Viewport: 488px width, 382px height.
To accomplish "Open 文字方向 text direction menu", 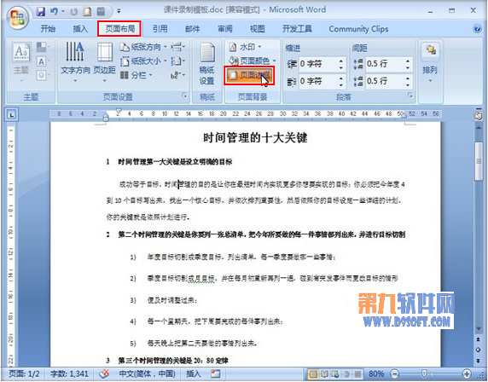I will [x=75, y=62].
